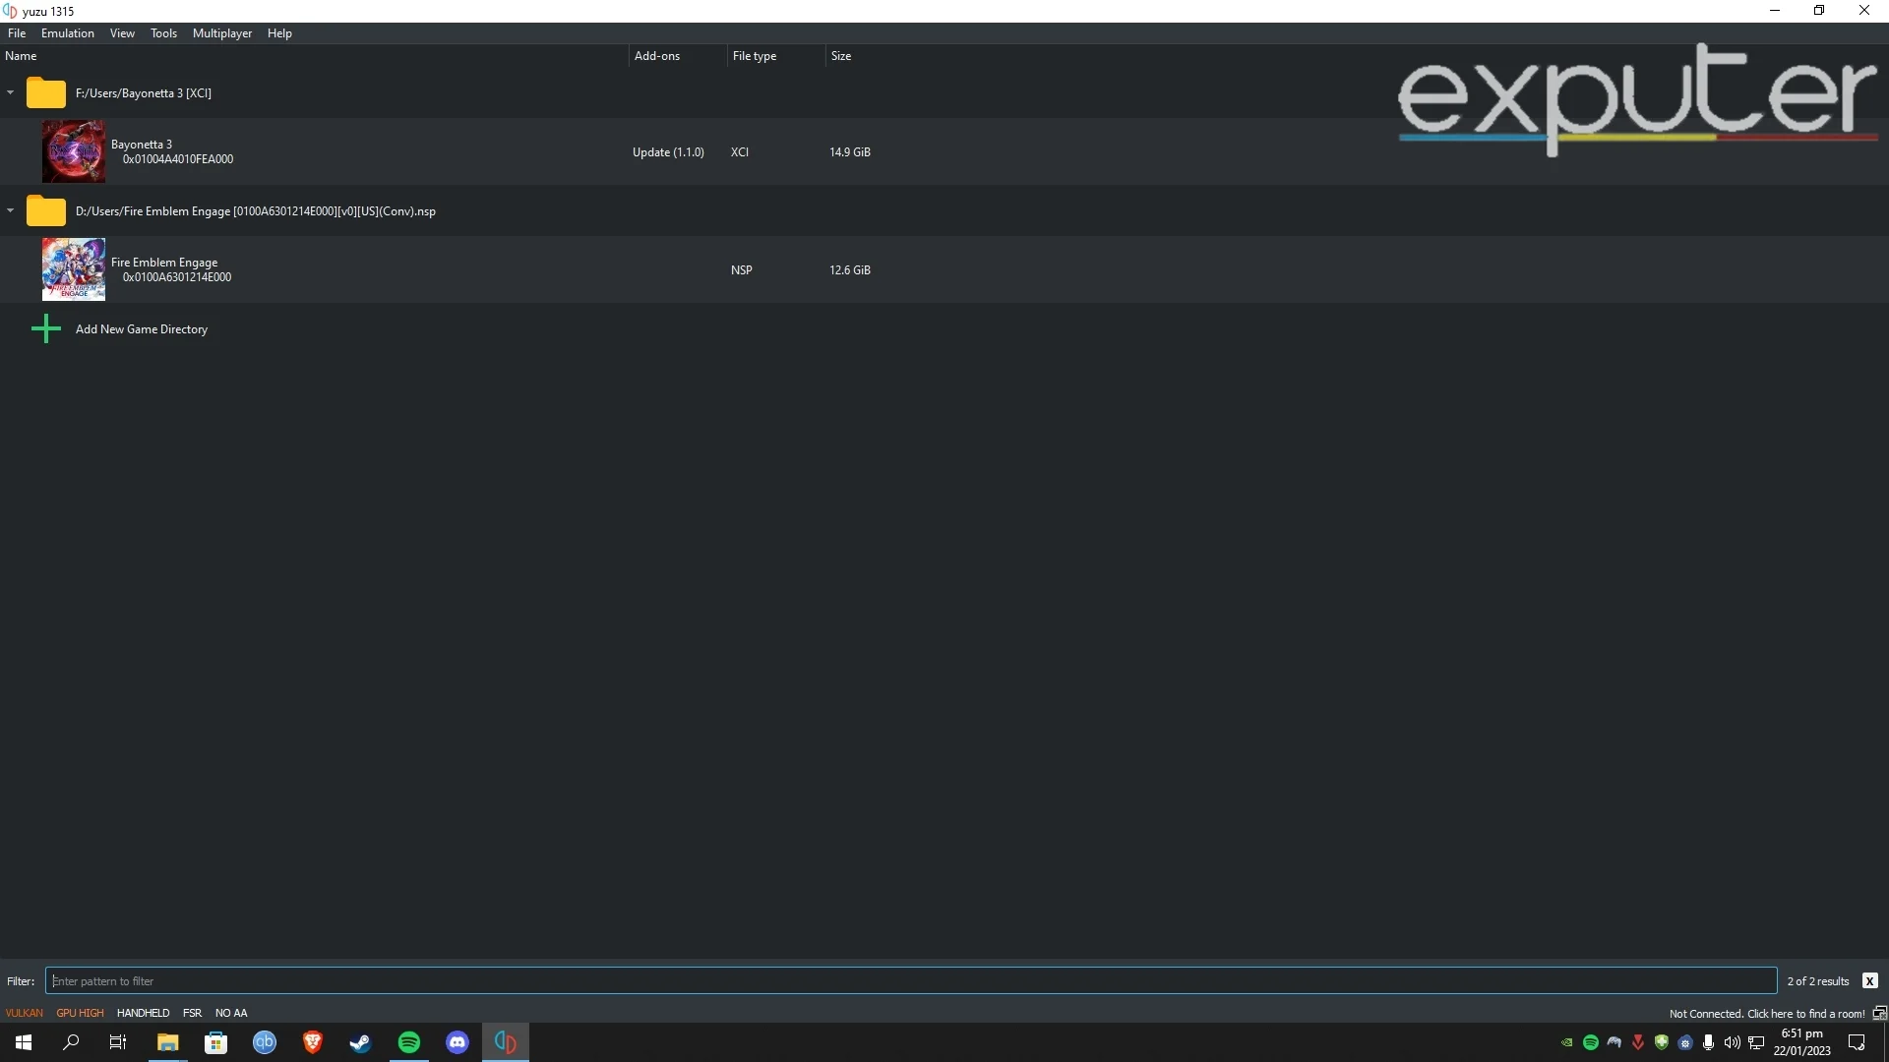1889x1062 pixels.
Task: Select the Bayonetta 3 game title
Action: click(x=142, y=145)
